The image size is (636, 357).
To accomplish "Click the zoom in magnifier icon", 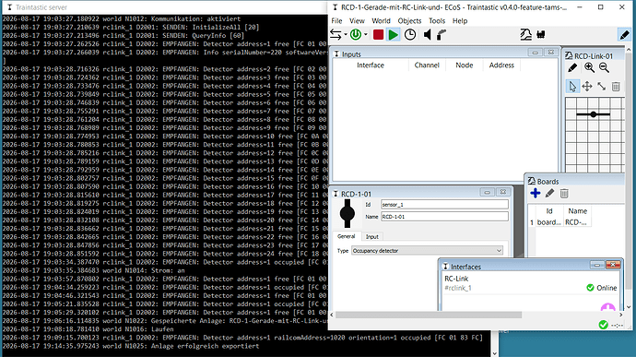I will [x=589, y=68].
